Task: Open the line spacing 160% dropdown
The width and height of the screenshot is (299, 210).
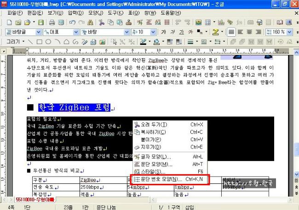Action: click(x=290, y=32)
